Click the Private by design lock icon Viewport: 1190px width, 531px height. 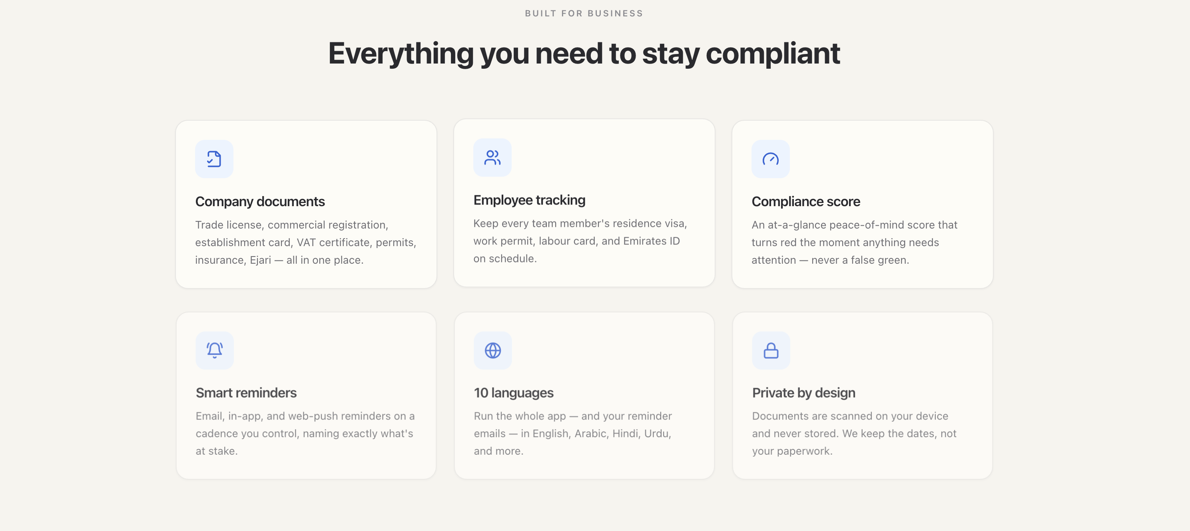[771, 350]
